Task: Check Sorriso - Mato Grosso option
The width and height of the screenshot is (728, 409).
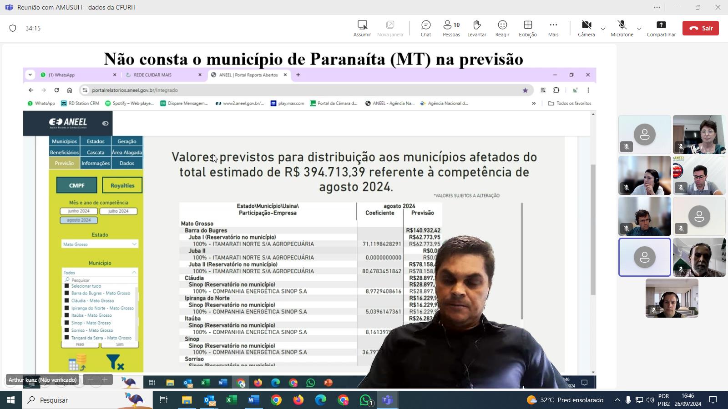Action: click(x=67, y=330)
